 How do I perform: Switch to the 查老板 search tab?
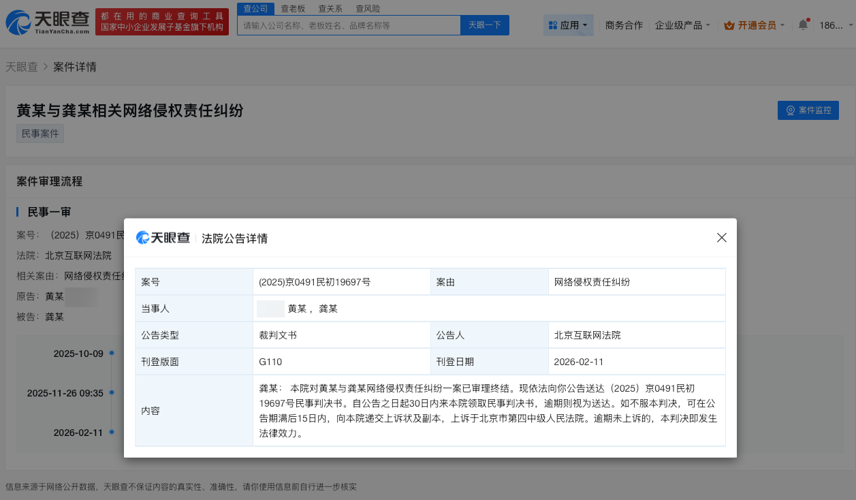coord(293,8)
